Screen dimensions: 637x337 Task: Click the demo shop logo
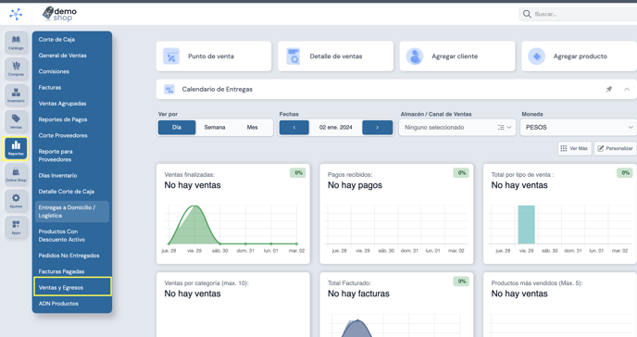coord(59,14)
